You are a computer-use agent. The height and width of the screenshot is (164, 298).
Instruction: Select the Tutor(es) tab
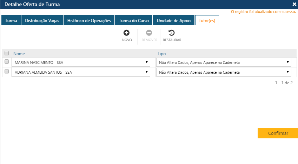click(207, 21)
